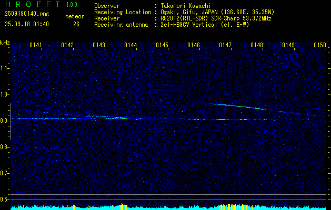Image resolution: width=331 pixels, height=210 pixels.
Task: Click the 0150 time marker
Action: (320, 45)
